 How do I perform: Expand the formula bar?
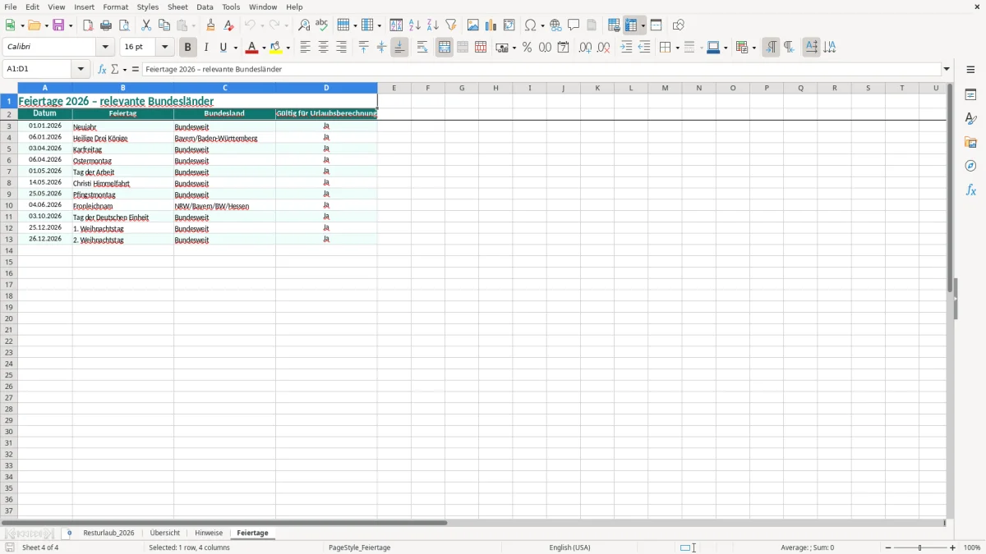[947, 70]
